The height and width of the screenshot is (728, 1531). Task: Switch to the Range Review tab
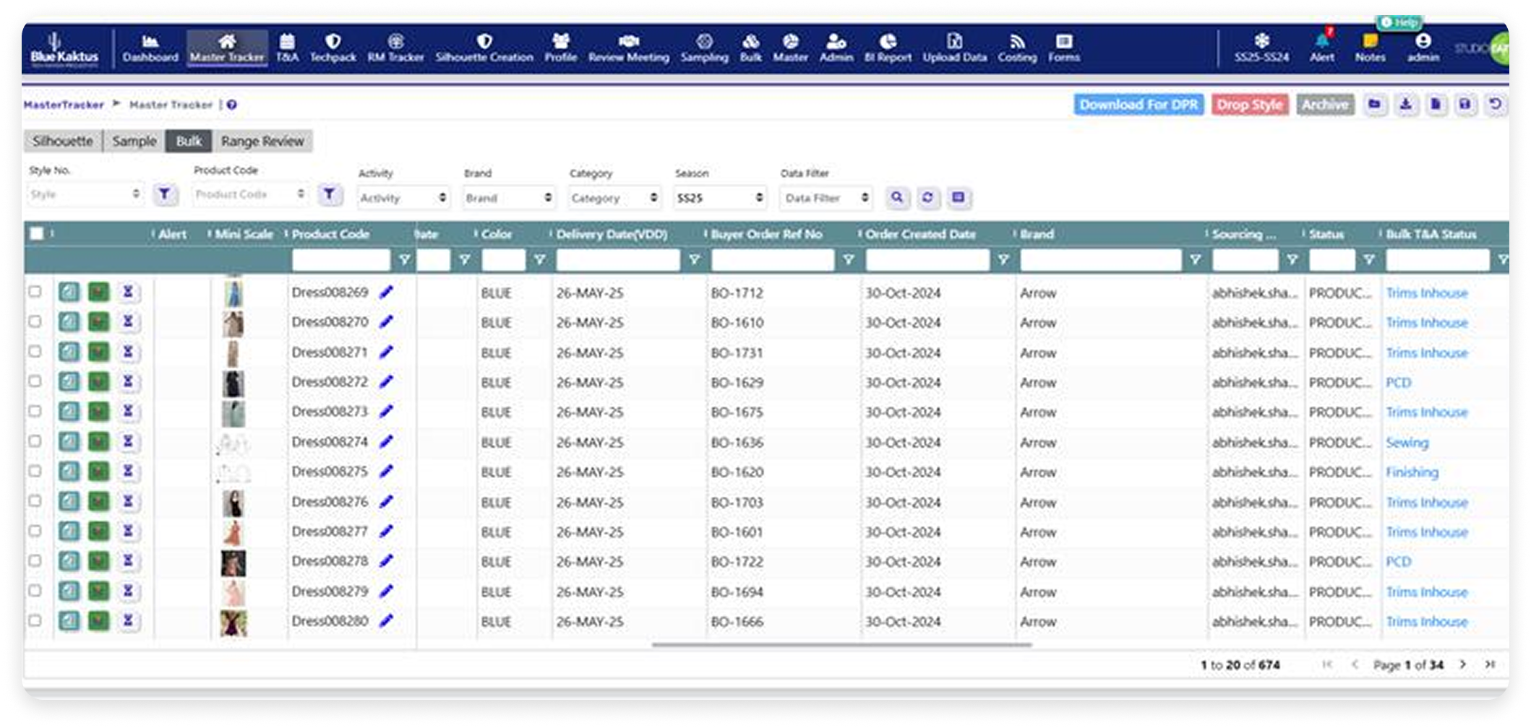point(262,141)
